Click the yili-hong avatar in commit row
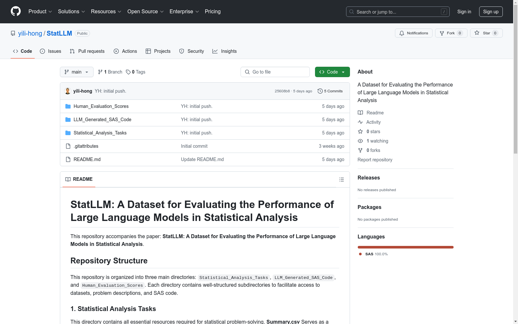The width and height of the screenshot is (518, 324). (68, 91)
